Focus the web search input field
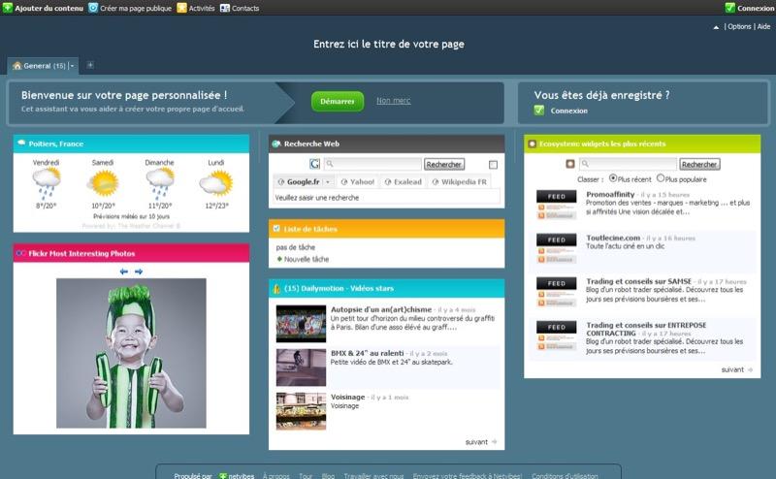The image size is (776, 479). click(x=373, y=164)
